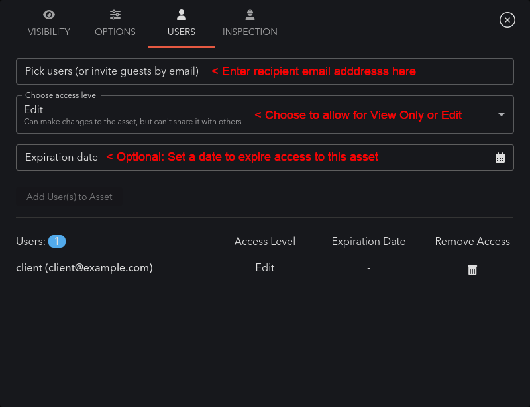This screenshot has height=407, width=530.
Task: Open the Choose access level combo box
Action: pyautogui.click(x=132, y=115)
